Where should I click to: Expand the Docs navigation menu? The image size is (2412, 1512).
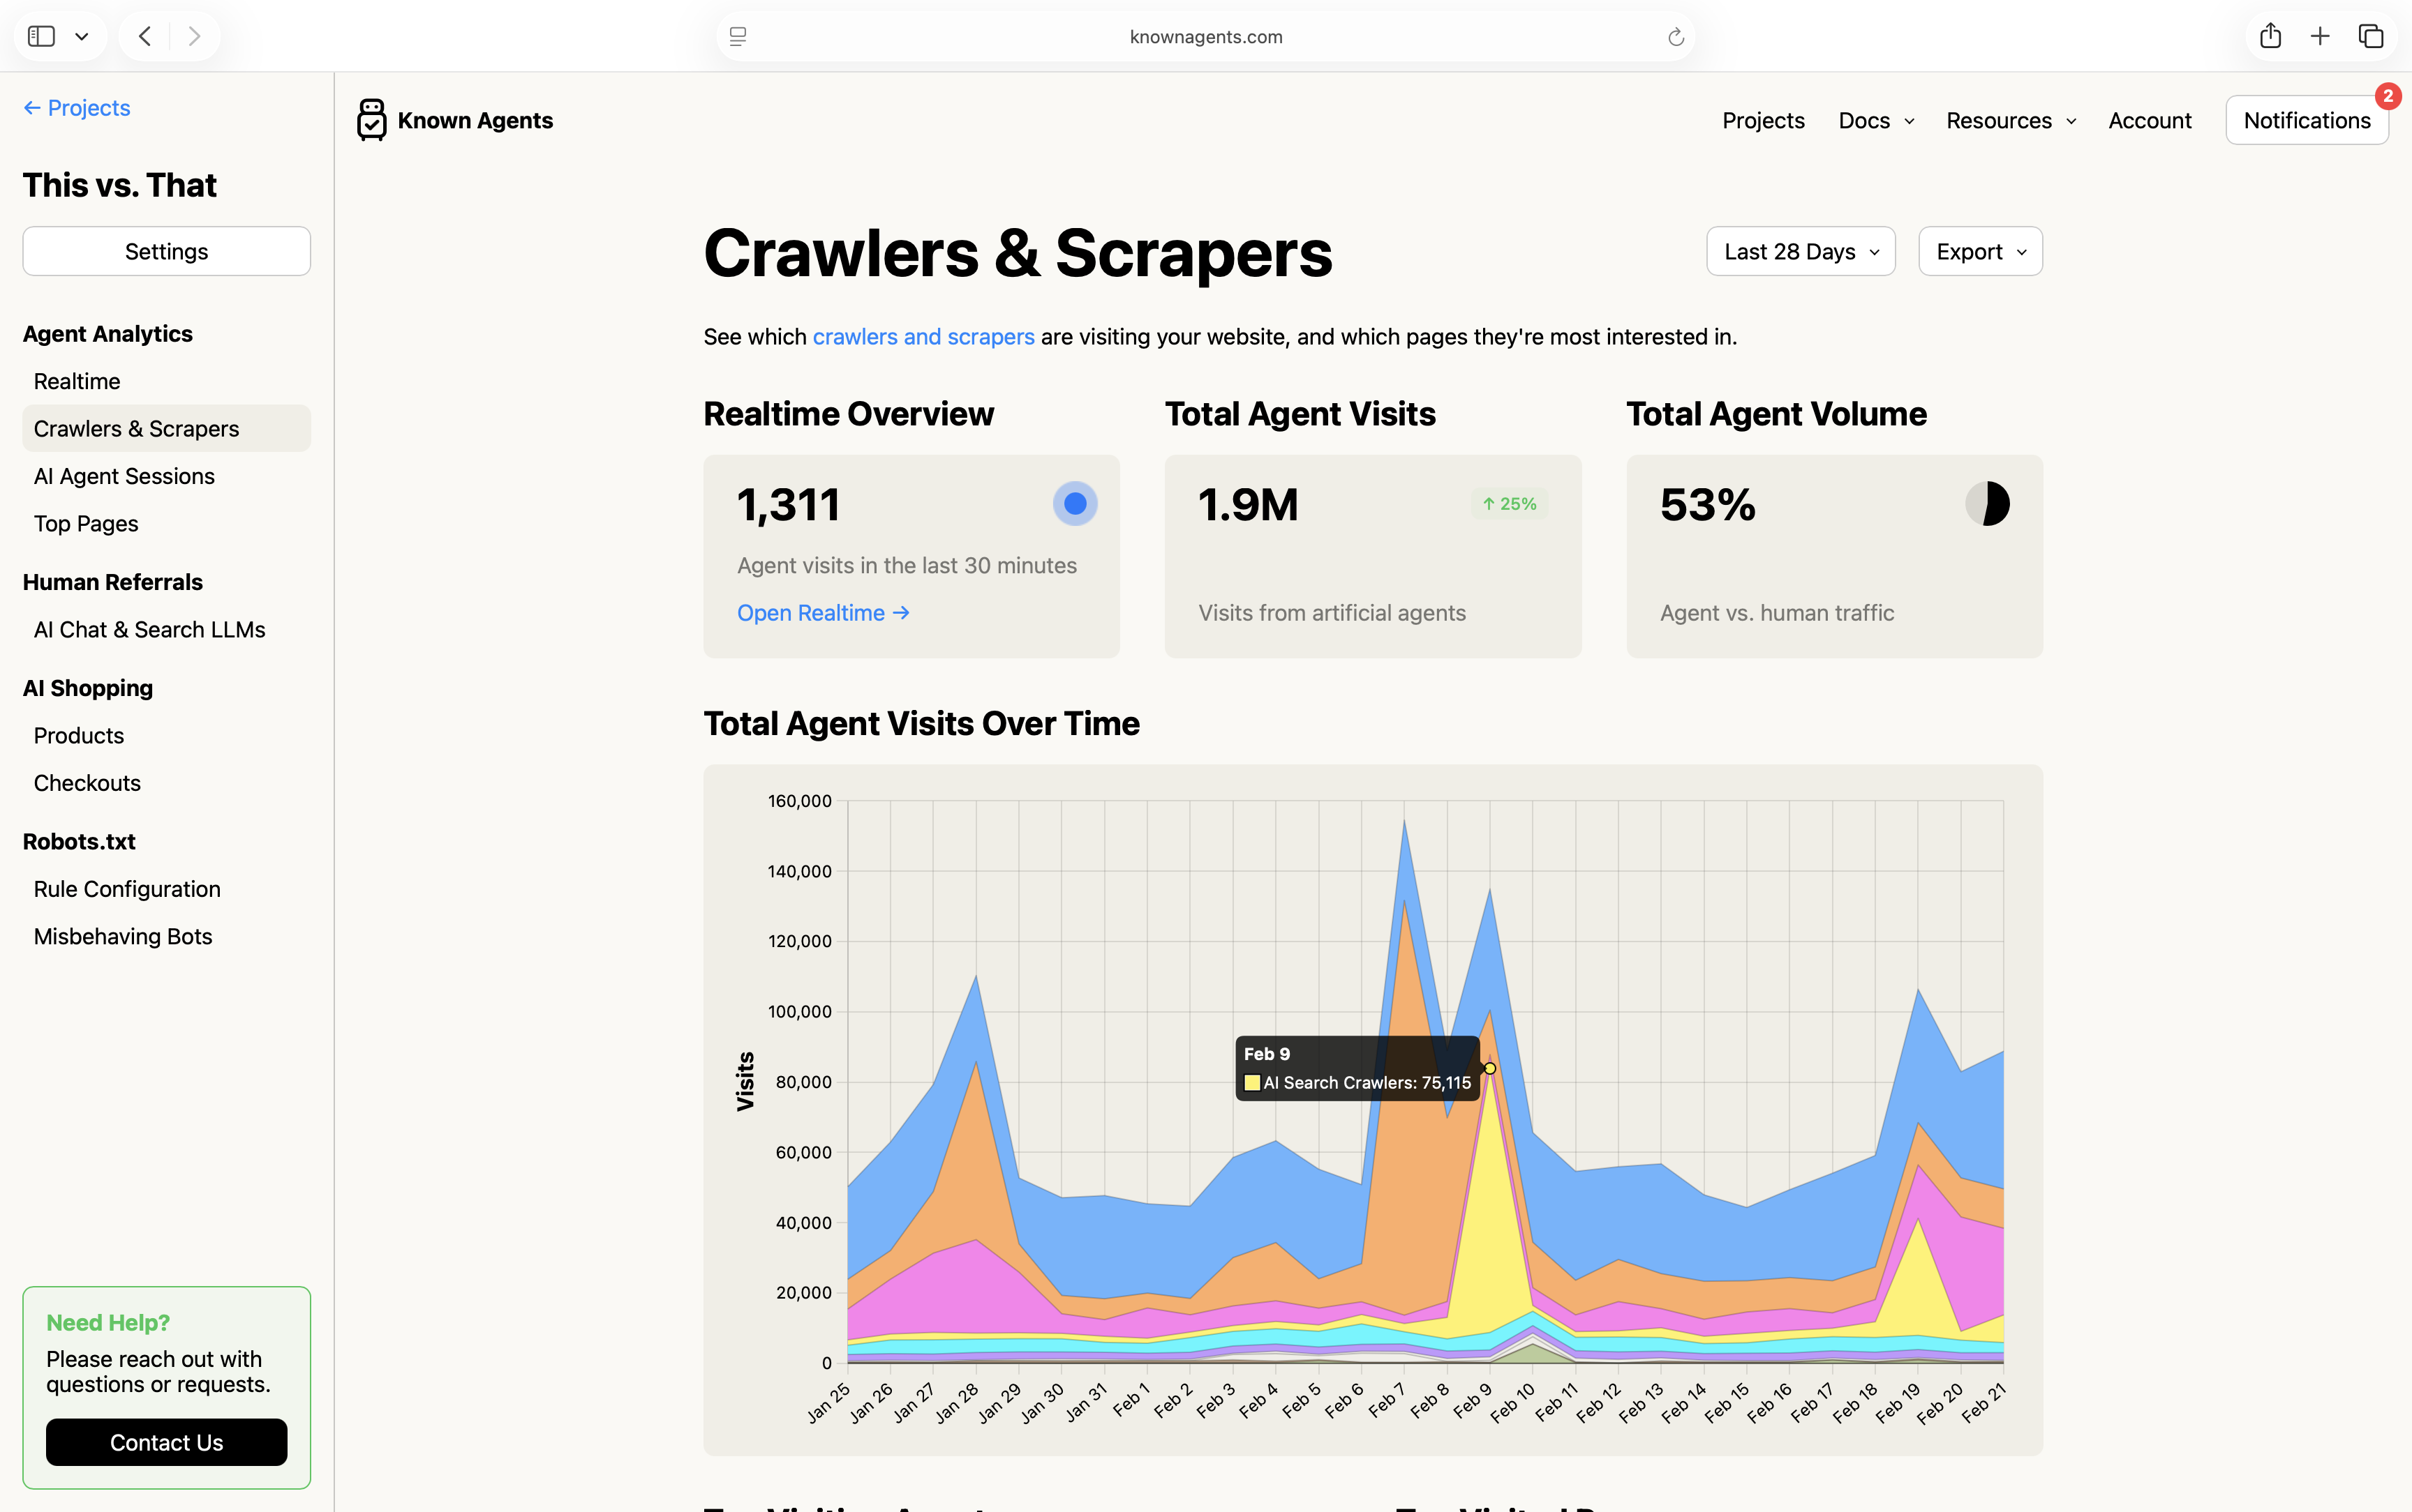tap(1876, 121)
